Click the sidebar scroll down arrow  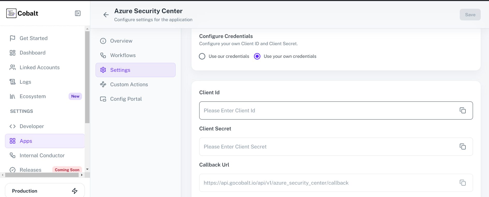(87, 169)
